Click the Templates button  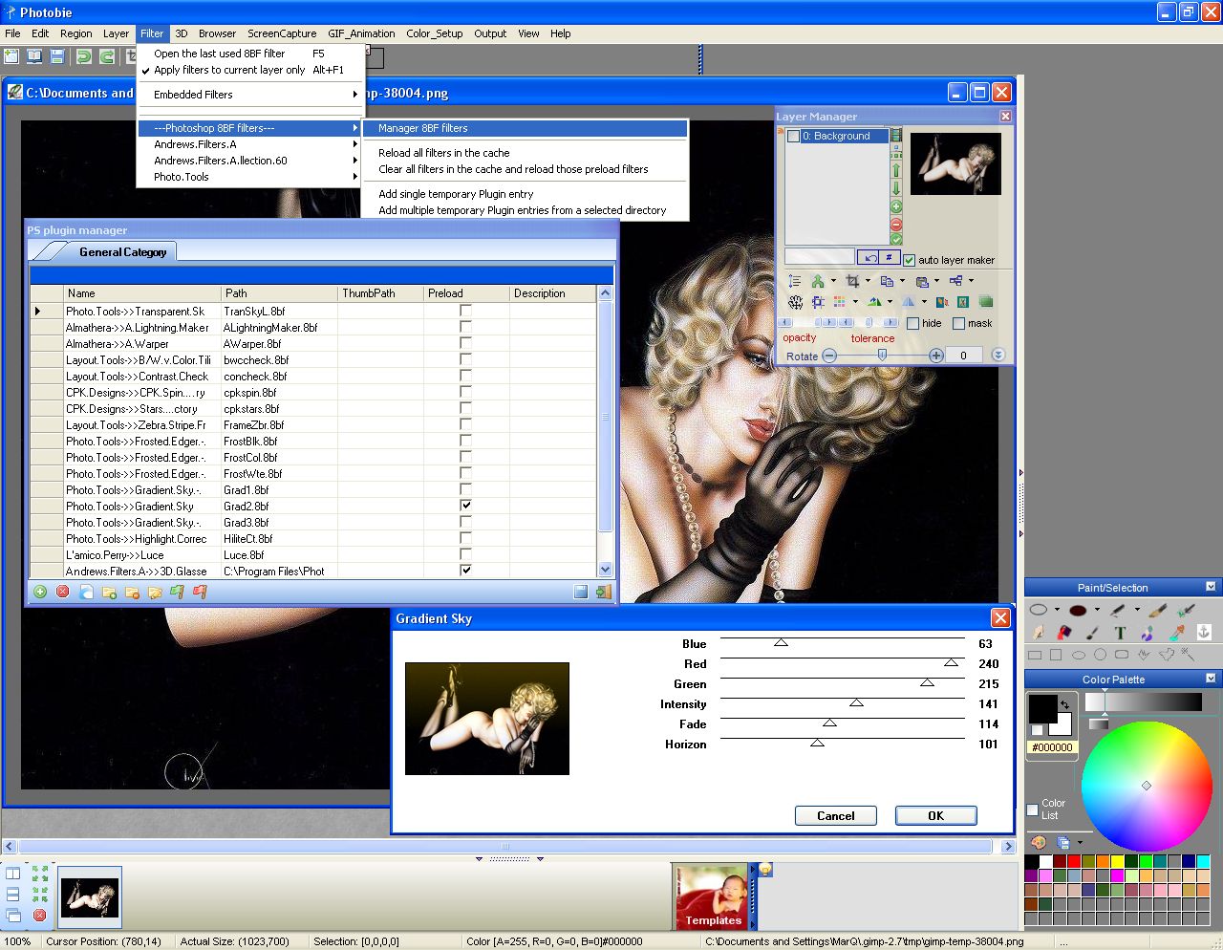pyautogui.click(x=713, y=896)
